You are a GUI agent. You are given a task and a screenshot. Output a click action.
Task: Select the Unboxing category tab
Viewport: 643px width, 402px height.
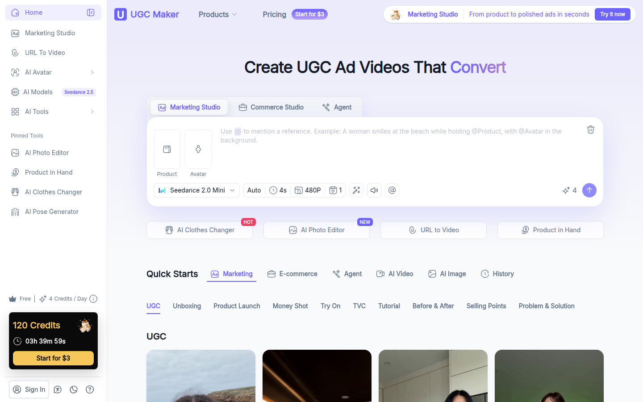pos(187,306)
